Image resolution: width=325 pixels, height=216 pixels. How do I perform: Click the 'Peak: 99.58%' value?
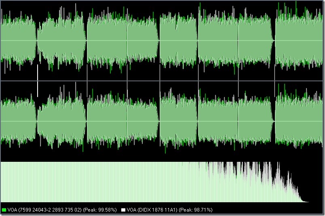(100, 210)
